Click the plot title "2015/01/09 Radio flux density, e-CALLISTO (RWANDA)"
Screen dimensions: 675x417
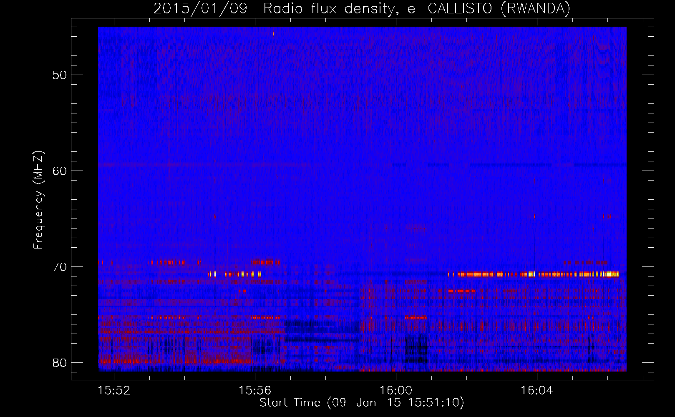click(x=362, y=9)
